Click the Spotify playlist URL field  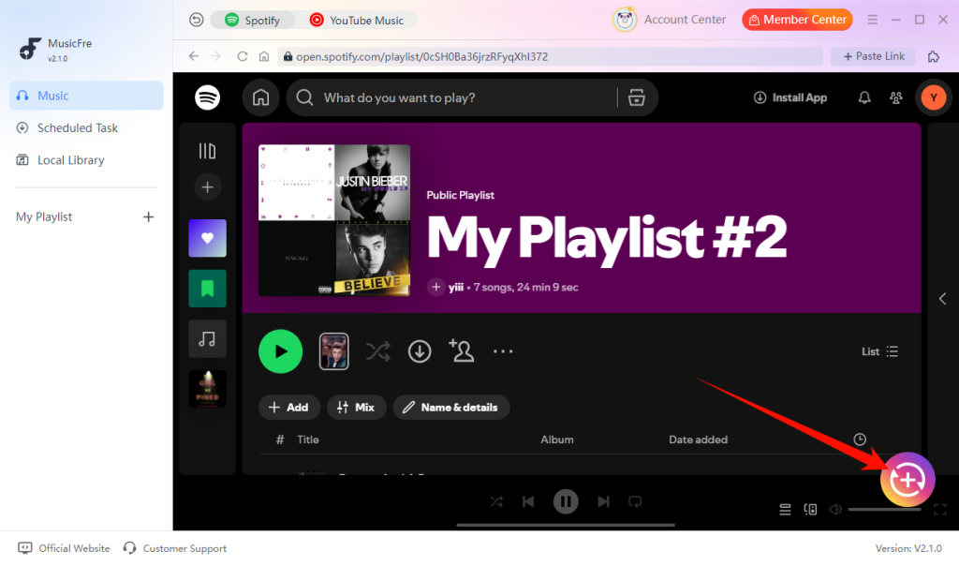(x=550, y=56)
